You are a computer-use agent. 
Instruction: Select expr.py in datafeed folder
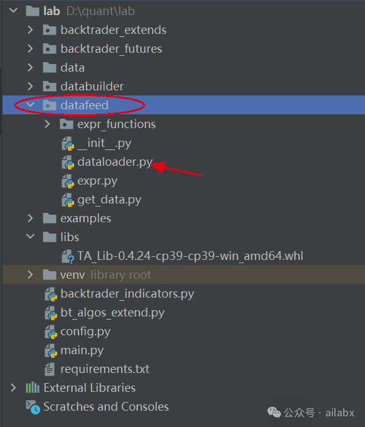97,181
